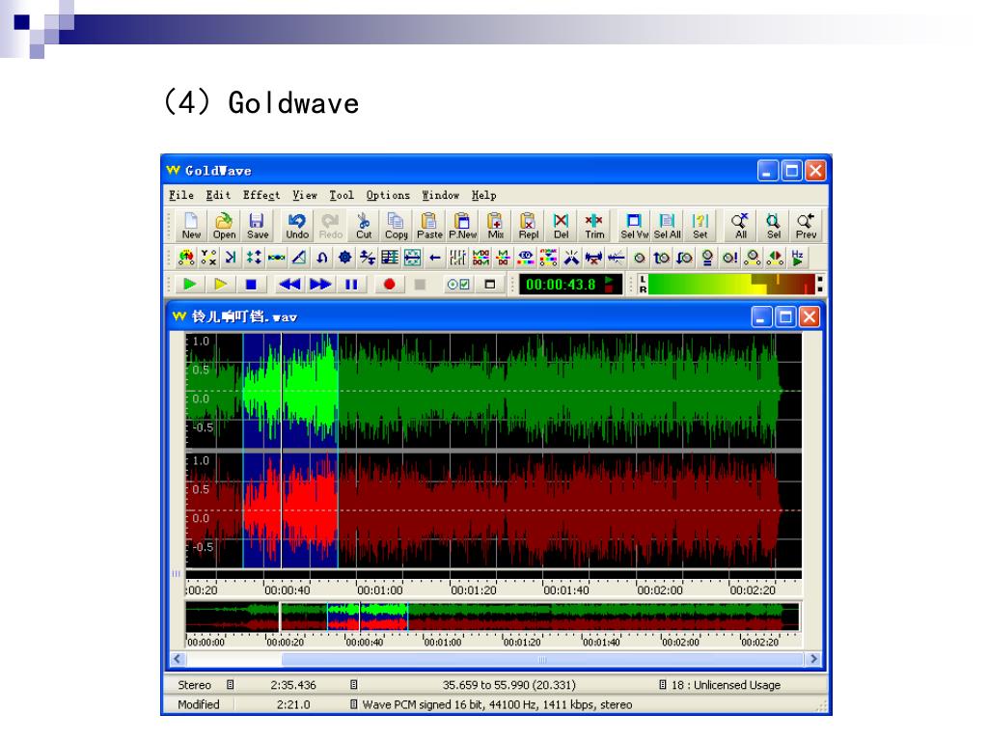Click the Stereo status bar entry
The image size is (988, 741).
pyautogui.click(x=194, y=685)
